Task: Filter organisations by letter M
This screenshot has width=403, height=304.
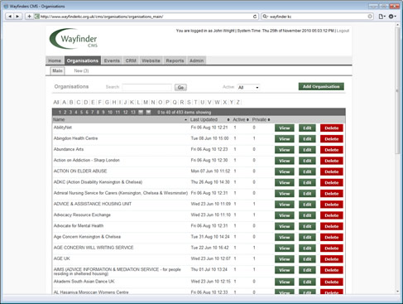Action: (x=146, y=103)
